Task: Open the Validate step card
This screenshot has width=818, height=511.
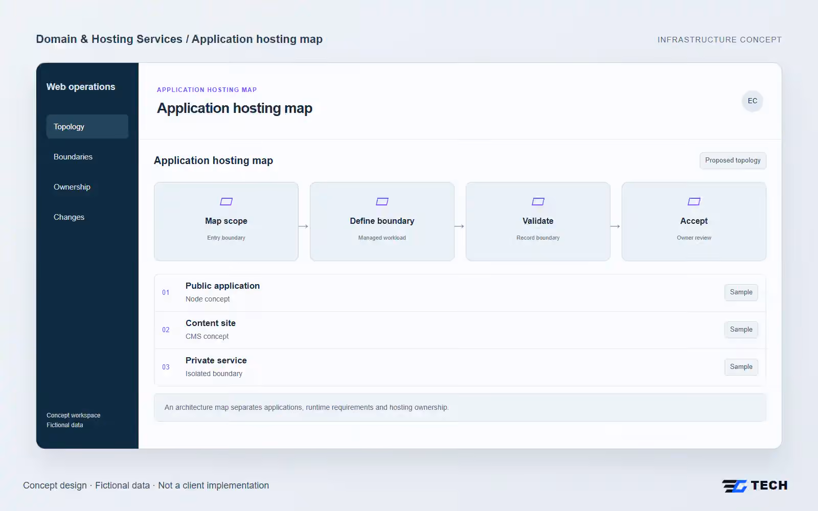Action: coord(538,221)
